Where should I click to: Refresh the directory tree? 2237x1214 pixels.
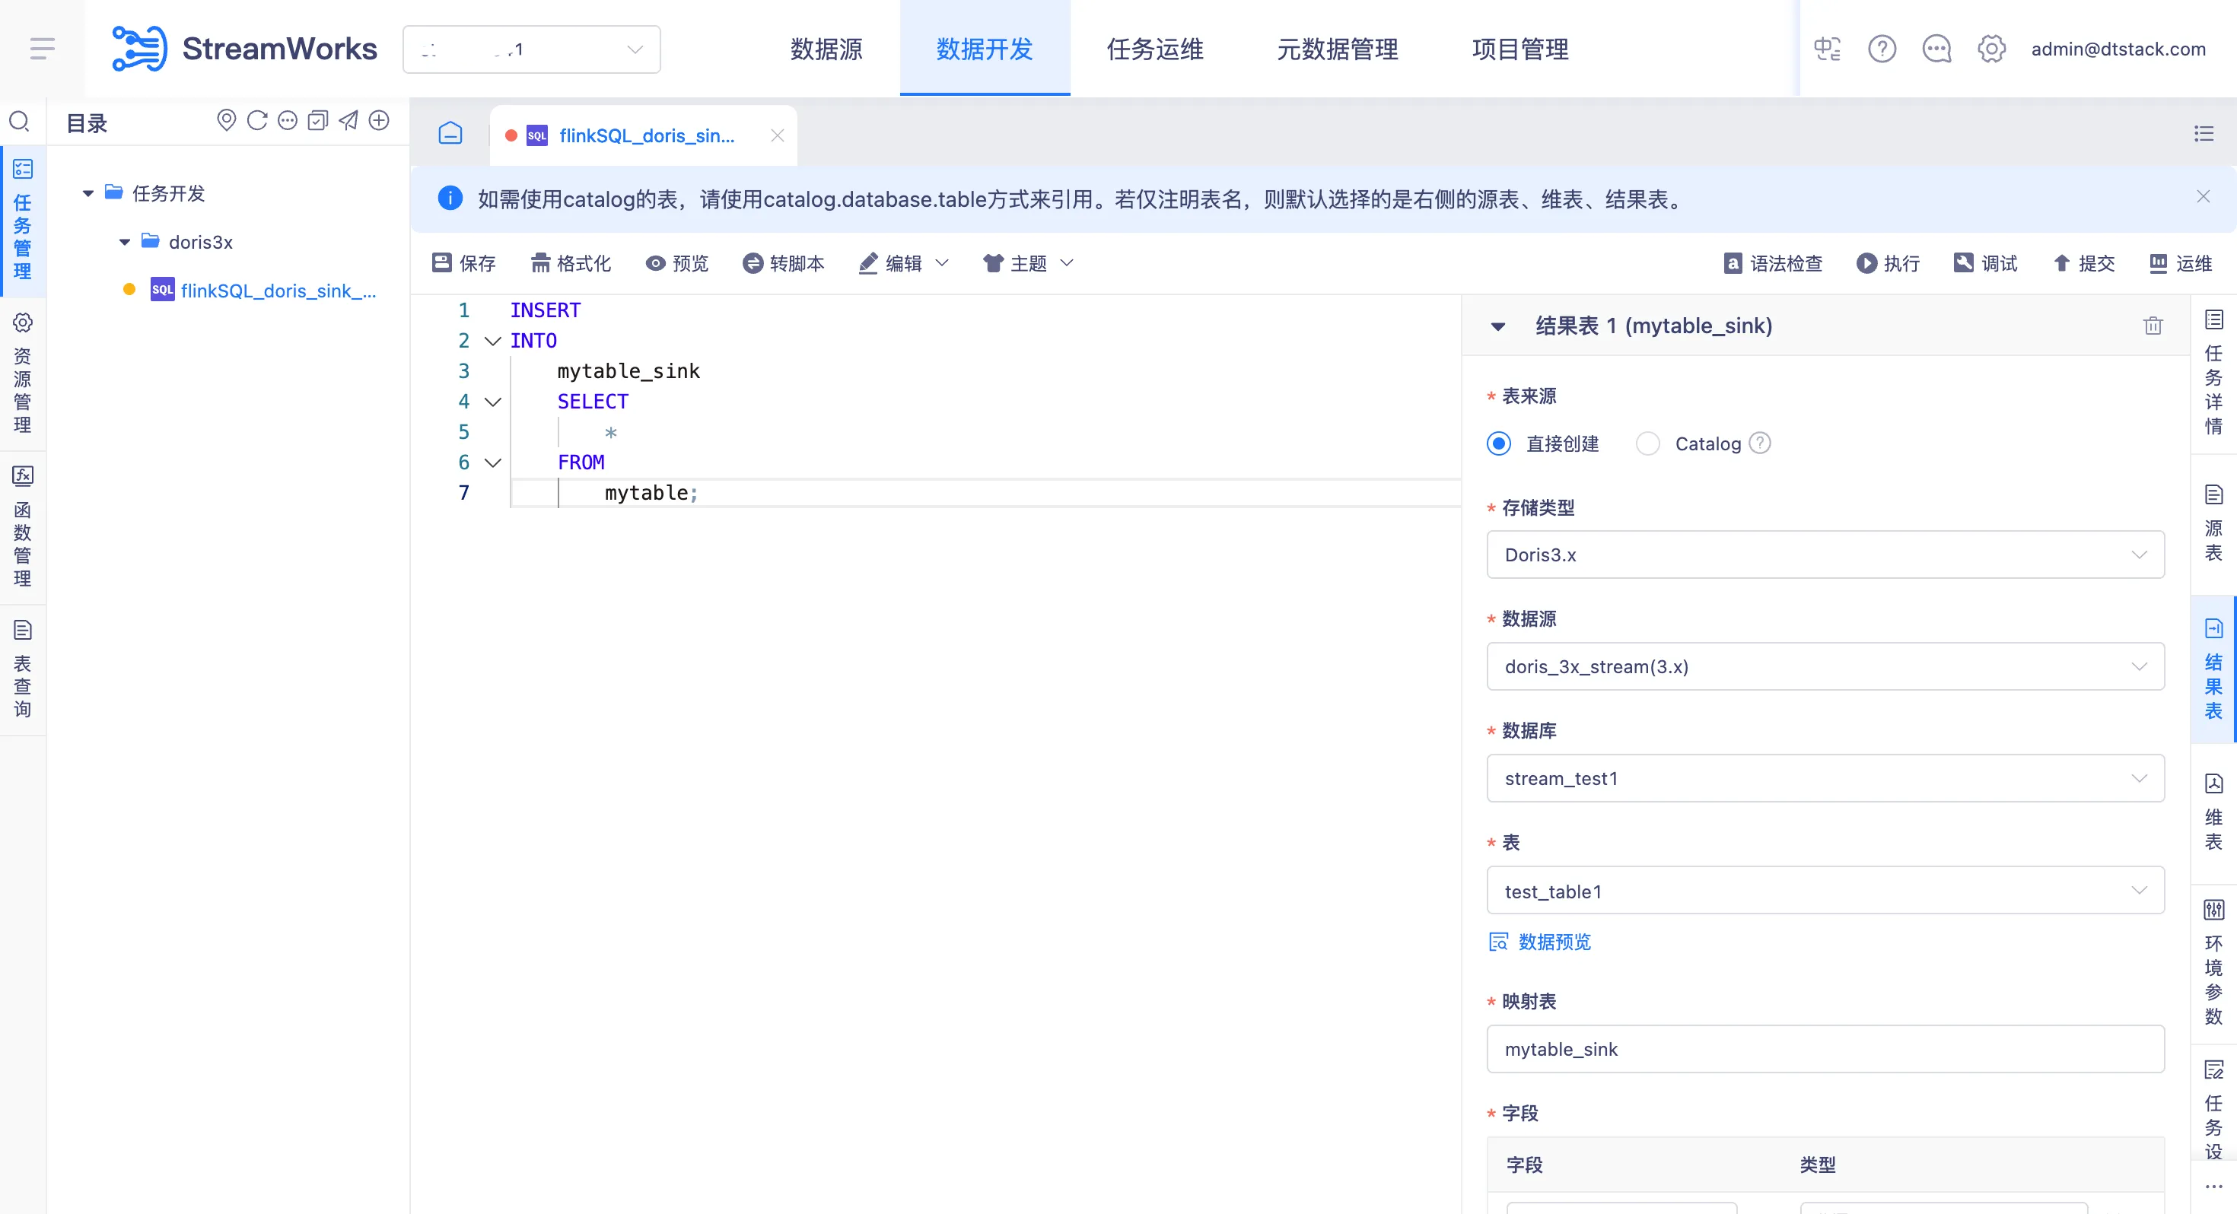coord(257,121)
